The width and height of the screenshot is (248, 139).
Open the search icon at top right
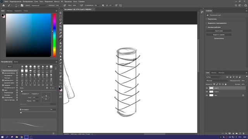[236, 5]
